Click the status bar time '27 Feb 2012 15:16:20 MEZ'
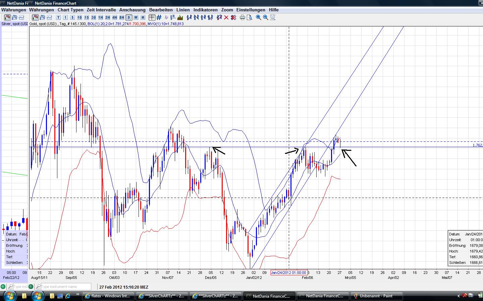483x301 pixels. (x=124, y=287)
